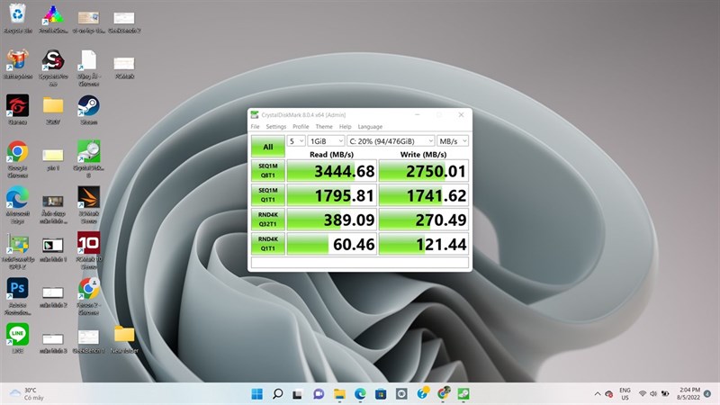Select the Chrome profile shortcut with avatar badge
720x405 pixels.
(88, 296)
